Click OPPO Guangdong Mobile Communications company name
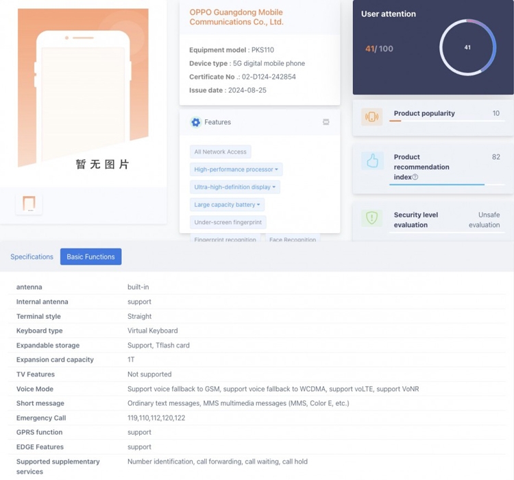This screenshot has width=514, height=480. 236,17
